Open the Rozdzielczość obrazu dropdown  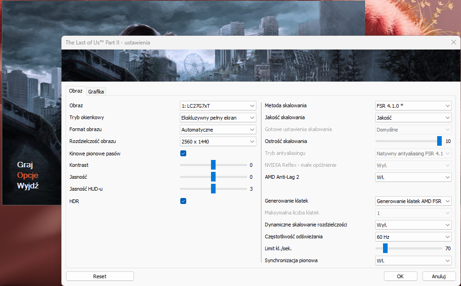pos(218,142)
